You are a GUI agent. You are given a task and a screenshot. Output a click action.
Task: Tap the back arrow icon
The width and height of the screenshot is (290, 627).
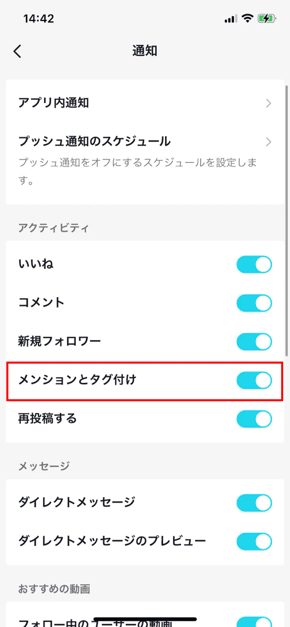coord(18,51)
